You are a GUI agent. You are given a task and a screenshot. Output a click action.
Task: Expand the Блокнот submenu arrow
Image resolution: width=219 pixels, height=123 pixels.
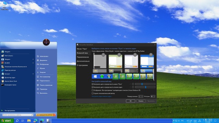click(x=33, y=74)
